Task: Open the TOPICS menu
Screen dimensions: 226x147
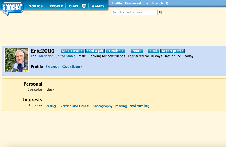Action: click(x=36, y=6)
